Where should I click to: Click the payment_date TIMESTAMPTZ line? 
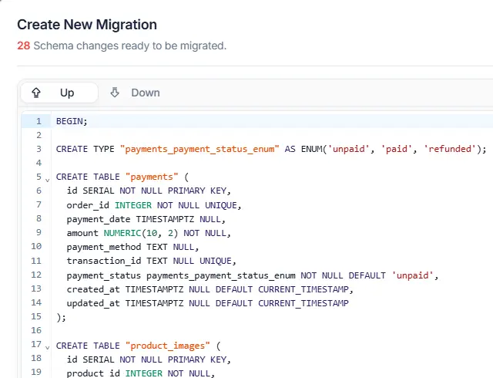point(146,219)
